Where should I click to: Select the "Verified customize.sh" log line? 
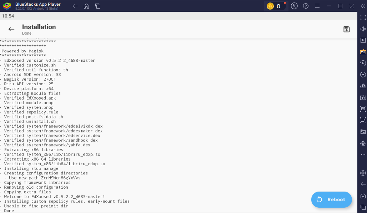coord(28,65)
